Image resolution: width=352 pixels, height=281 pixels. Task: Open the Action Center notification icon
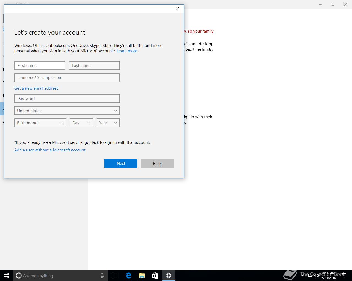[x=344, y=276]
